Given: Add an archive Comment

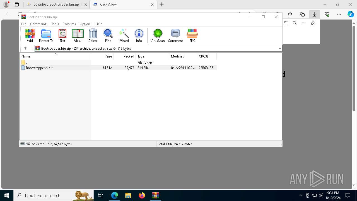Looking at the screenshot, I should tap(175, 35).
